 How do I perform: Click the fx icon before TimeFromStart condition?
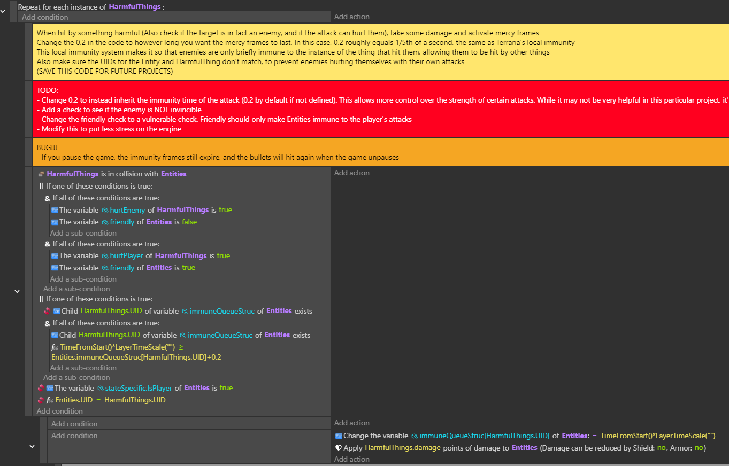(54, 347)
